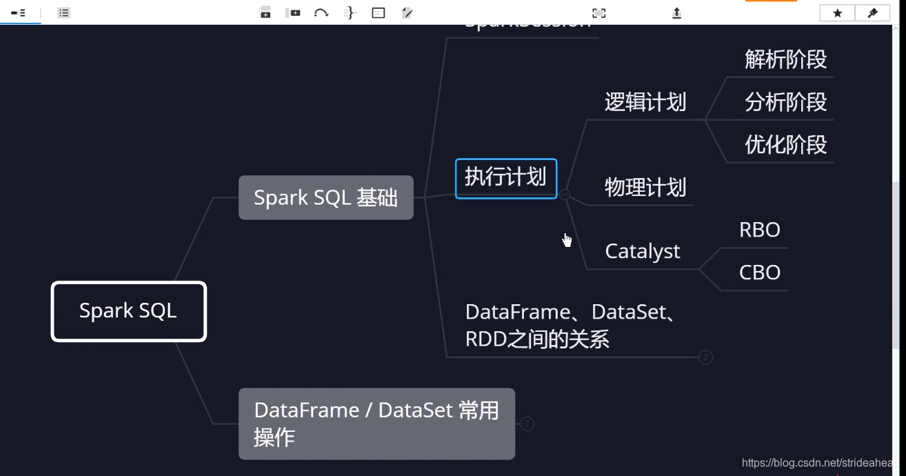This screenshot has width=906, height=476.
Task: Add a boundary box icon
Action: (379, 12)
